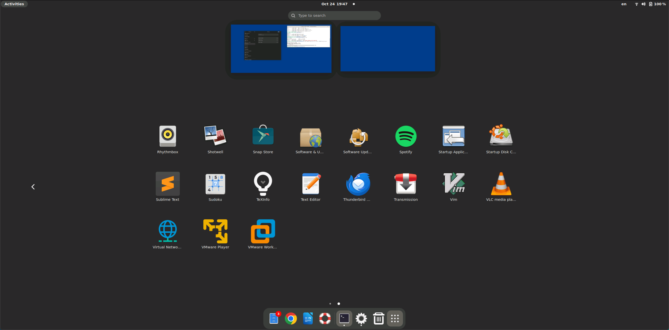Focus the Type to search field
Image resolution: width=669 pixels, height=330 pixels.
click(334, 16)
